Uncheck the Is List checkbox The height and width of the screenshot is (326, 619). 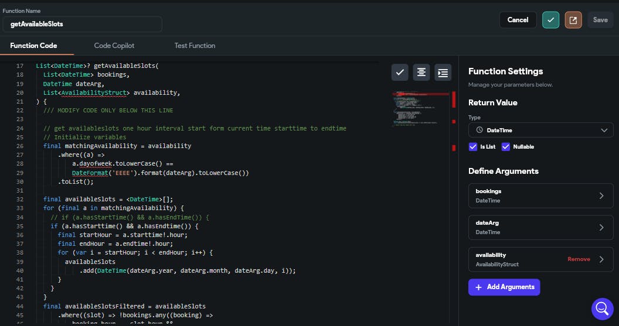473,147
